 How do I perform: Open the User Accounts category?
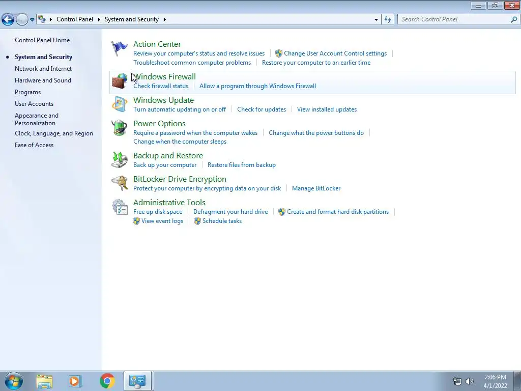pos(34,104)
